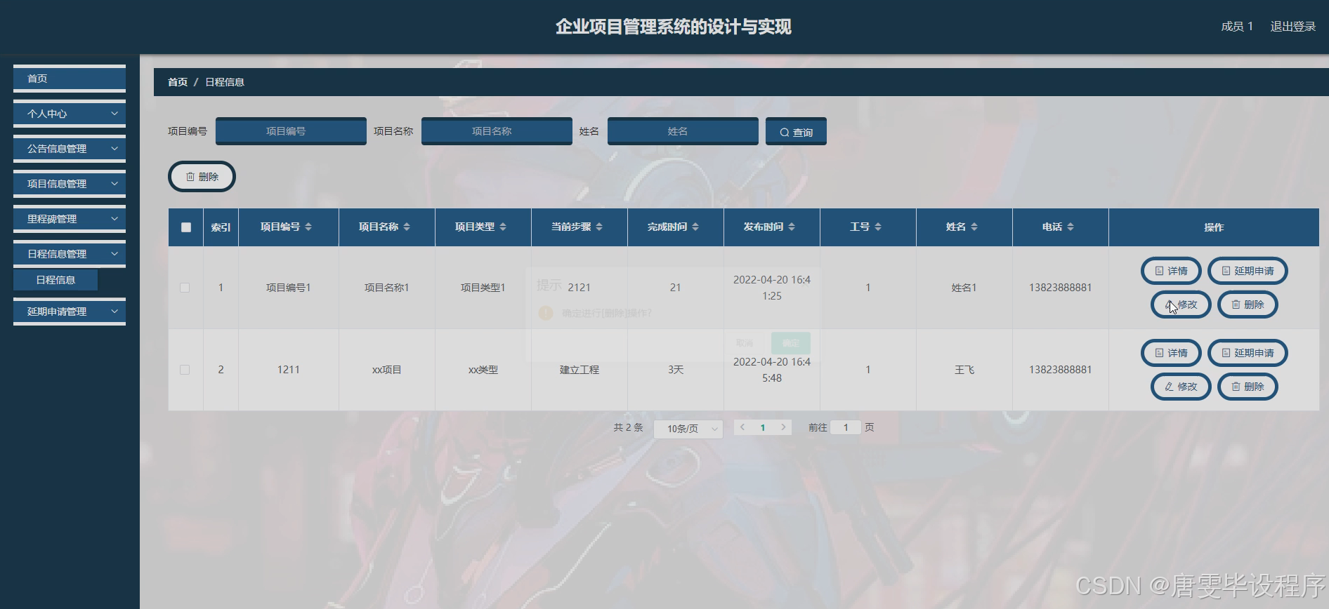
Task: Sort by 发布时间 column arrows
Action: pos(792,227)
